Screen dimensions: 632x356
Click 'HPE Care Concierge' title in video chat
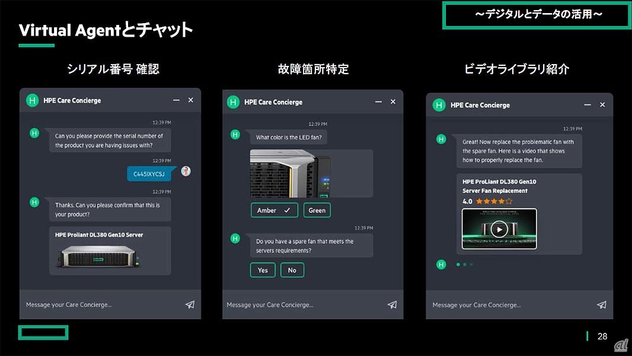480,105
